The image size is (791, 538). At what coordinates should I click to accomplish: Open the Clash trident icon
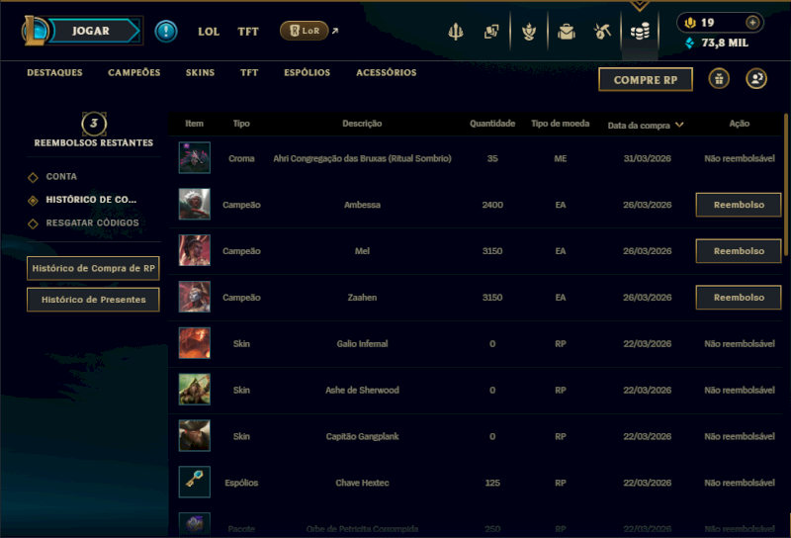coord(456,32)
